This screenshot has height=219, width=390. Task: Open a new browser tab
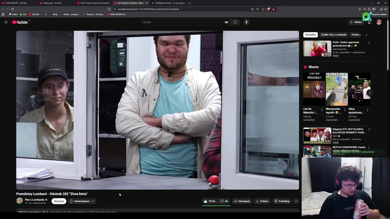[190, 3]
